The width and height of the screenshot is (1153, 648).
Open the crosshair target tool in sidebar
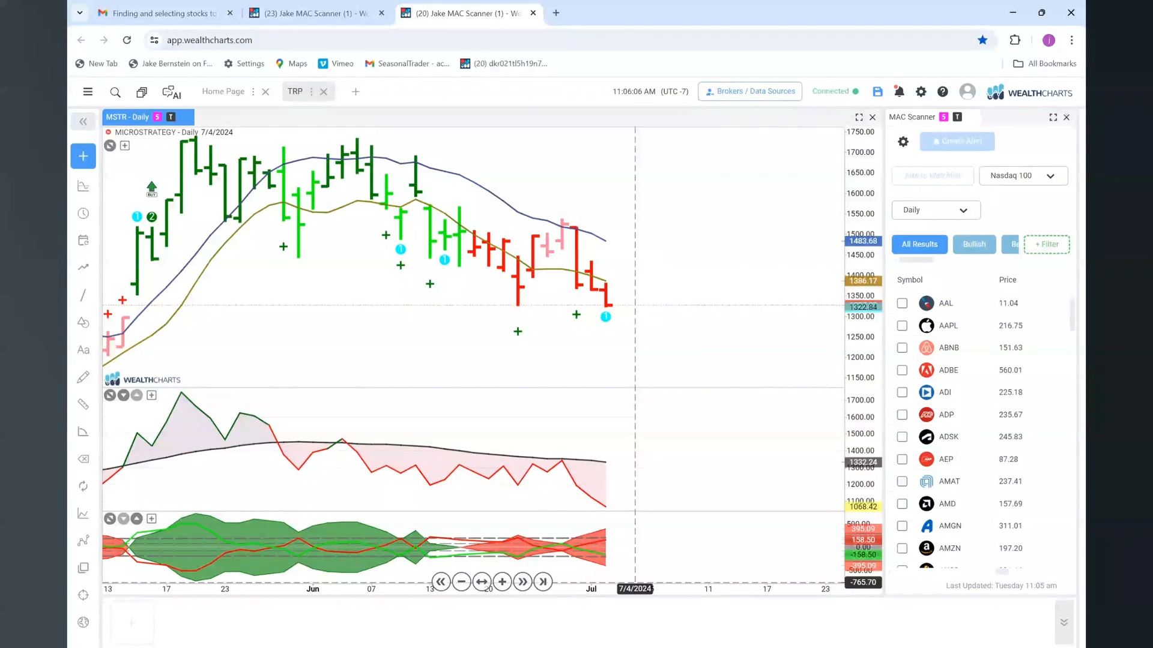click(83, 595)
